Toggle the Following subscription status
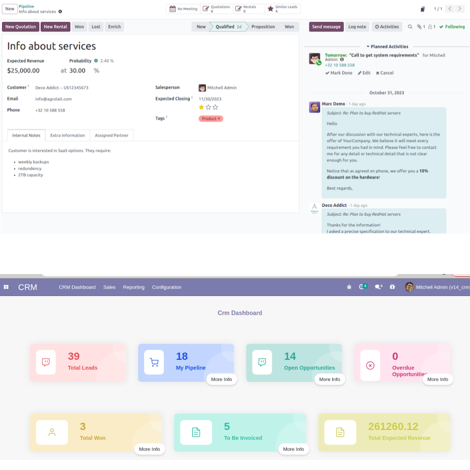 (x=452, y=27)
